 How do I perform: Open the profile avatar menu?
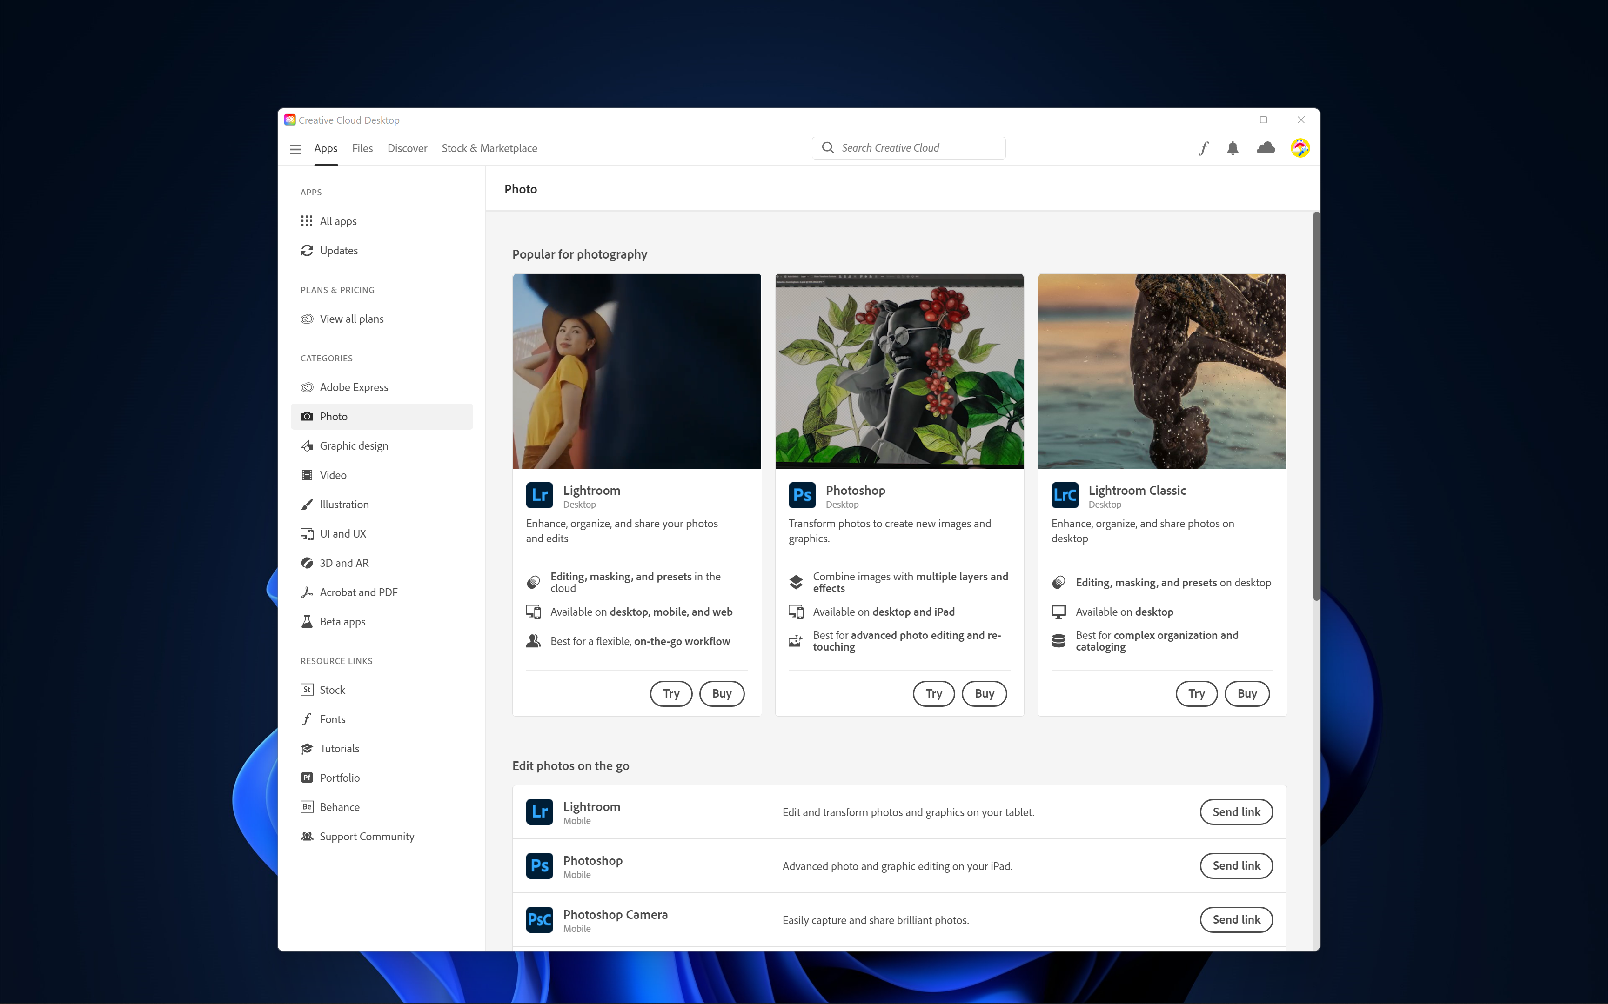pyautogui.click(x=1300, y=148)
